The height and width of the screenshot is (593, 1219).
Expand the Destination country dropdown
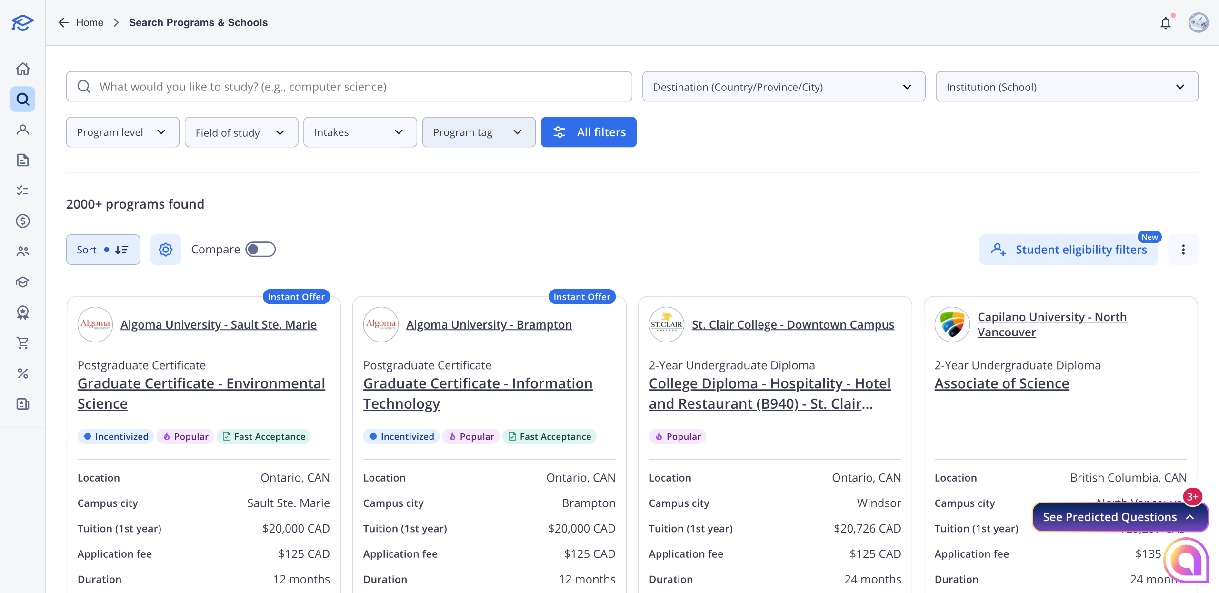click(783, 87)
